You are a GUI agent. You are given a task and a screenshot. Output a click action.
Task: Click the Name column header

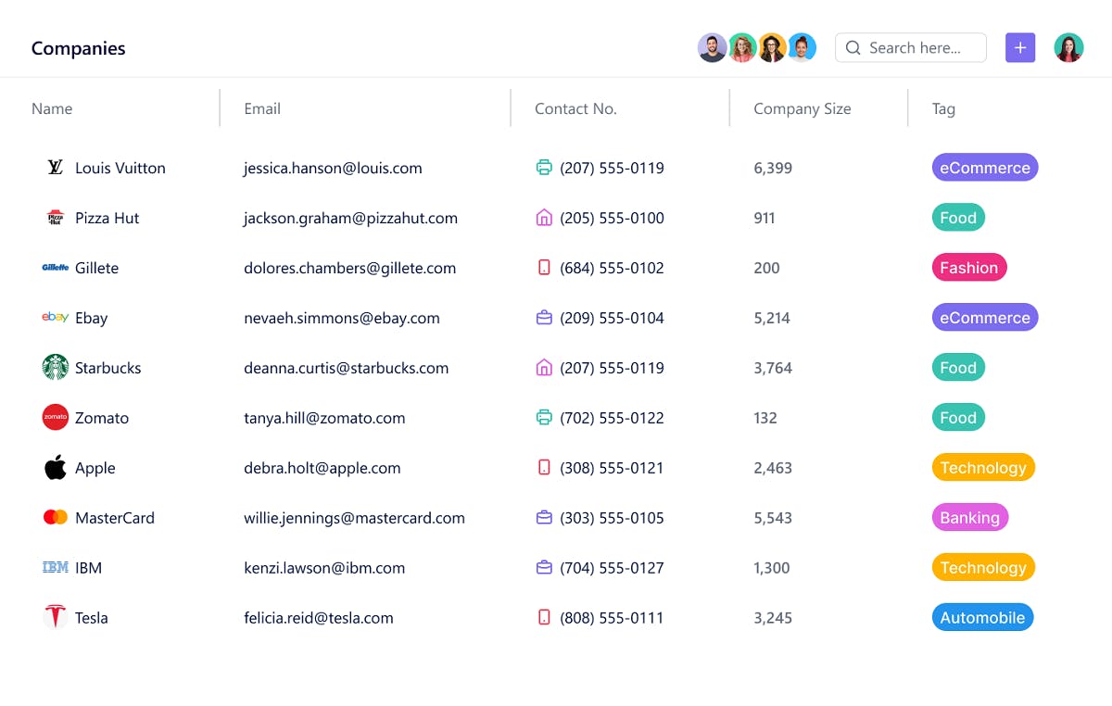pyautogui.click(x=52, y=108)
